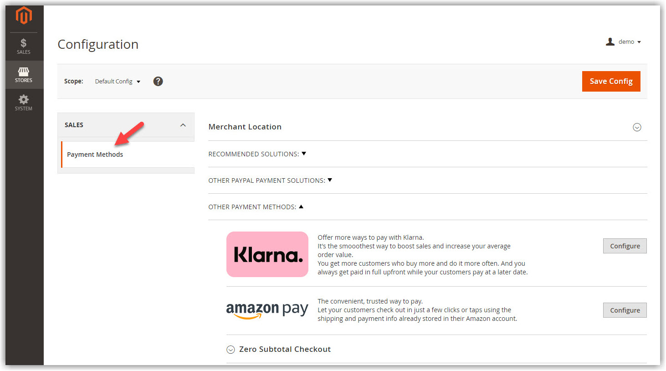This screenshot has height=371, width=666.
Task: Configure the Klarna payment method
Action: [x=625, y=246]
